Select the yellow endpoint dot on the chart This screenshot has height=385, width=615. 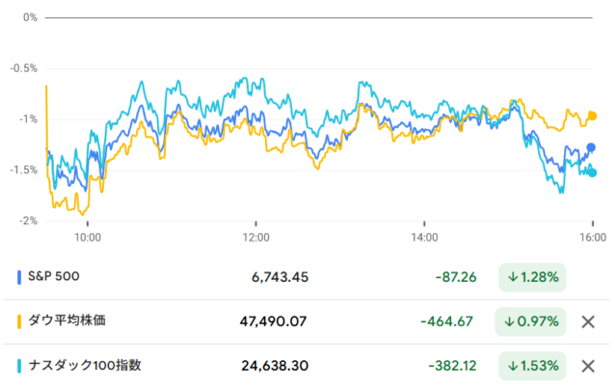592,115
